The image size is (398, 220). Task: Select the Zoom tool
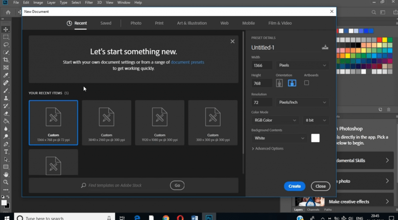[x=6, y=182]
